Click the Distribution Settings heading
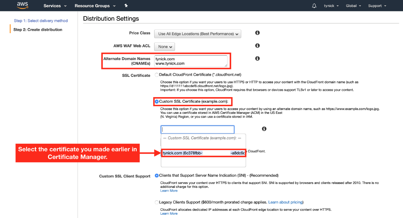This screenshot has height=218, width=403. click(111, 19)
